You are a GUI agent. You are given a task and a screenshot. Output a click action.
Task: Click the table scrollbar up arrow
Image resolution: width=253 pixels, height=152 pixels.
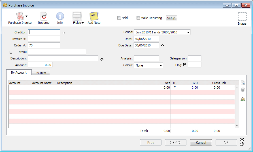pyautogui.click(x=237, y=88)
